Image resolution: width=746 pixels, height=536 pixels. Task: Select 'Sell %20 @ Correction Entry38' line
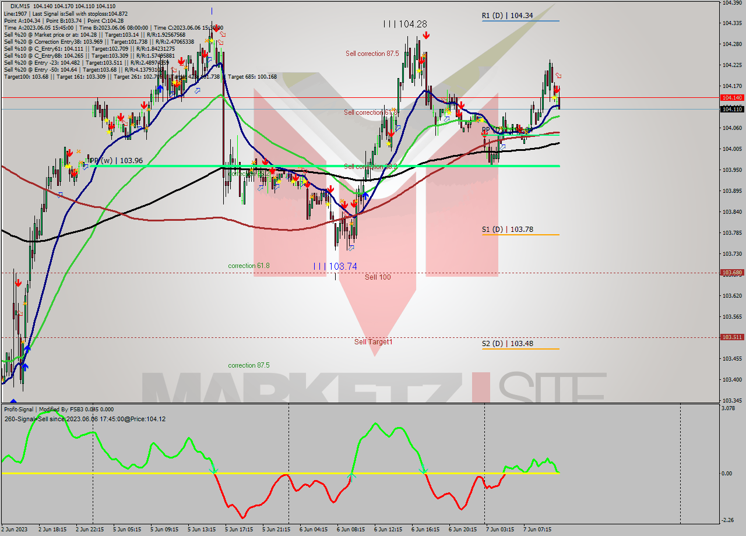click(x=99, y=42)
